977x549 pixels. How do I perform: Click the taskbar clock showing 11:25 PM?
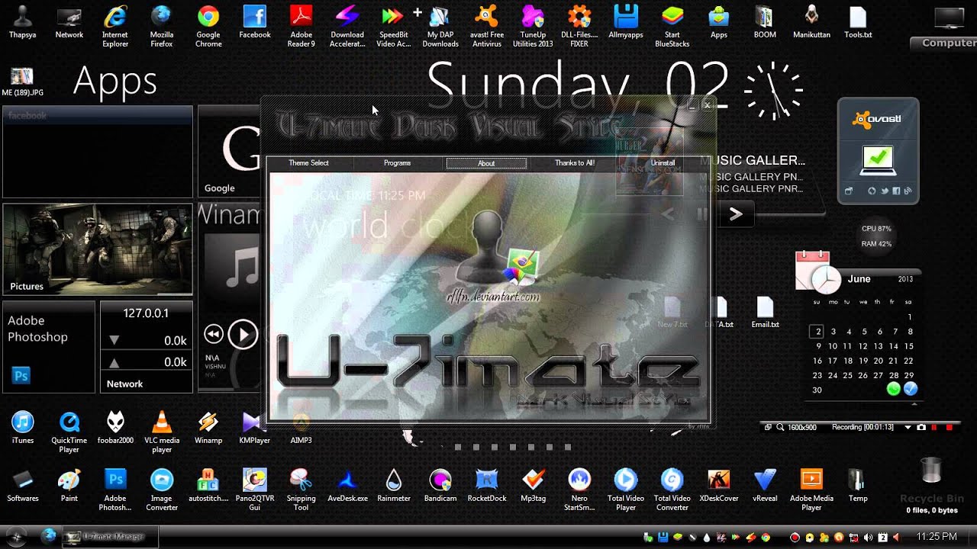937,537
